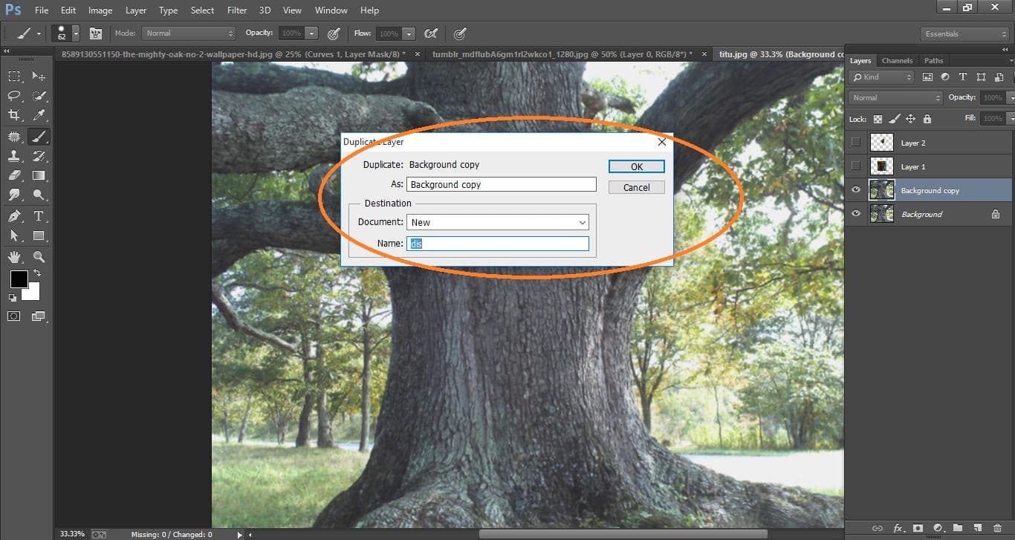Select the Zoom tool
Image resolution: width=1015 pixels, height=540 pixels.
click(x=39, y=256)
